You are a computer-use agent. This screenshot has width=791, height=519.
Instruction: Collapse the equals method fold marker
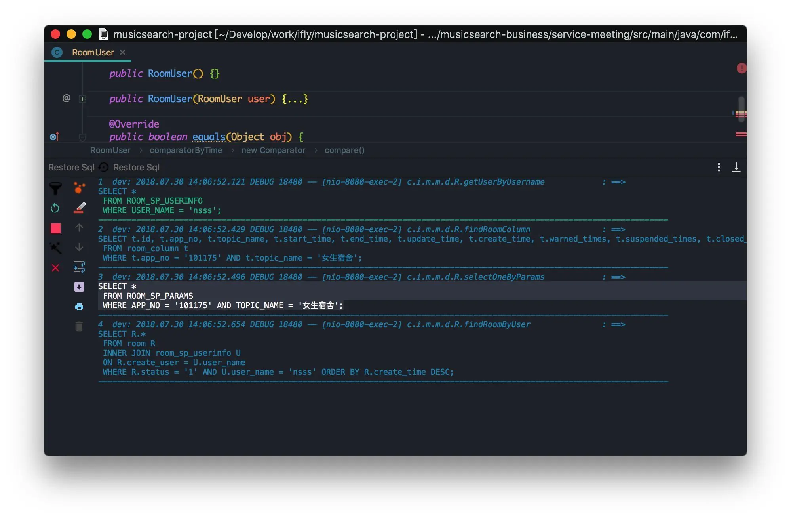coord(82,137)
